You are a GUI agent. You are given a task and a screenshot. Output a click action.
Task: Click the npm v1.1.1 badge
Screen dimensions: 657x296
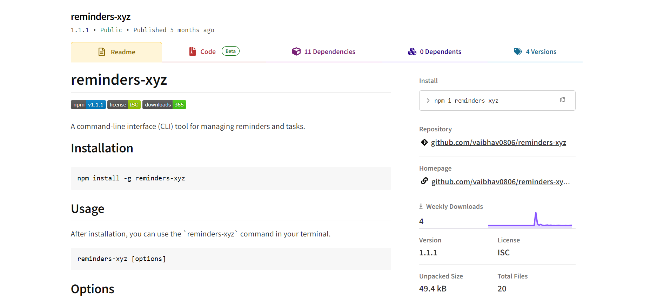[88, 105]
